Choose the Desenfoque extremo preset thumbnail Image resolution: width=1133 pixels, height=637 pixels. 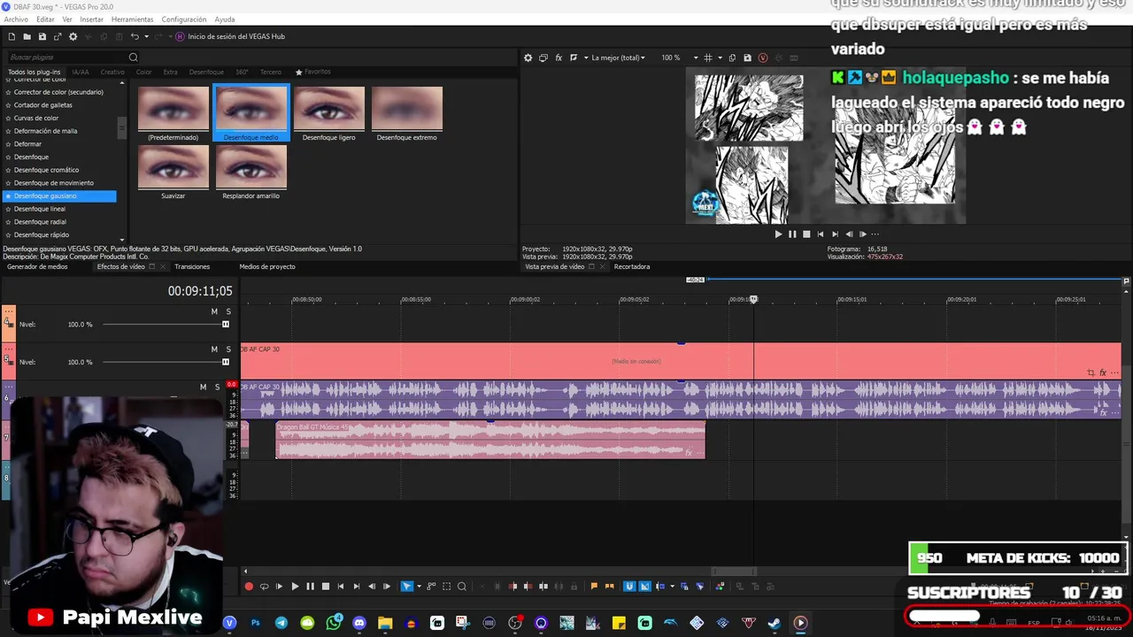tap(407, 113)
